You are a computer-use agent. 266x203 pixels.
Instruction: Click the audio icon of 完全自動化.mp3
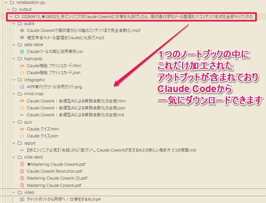click(22, 31)
